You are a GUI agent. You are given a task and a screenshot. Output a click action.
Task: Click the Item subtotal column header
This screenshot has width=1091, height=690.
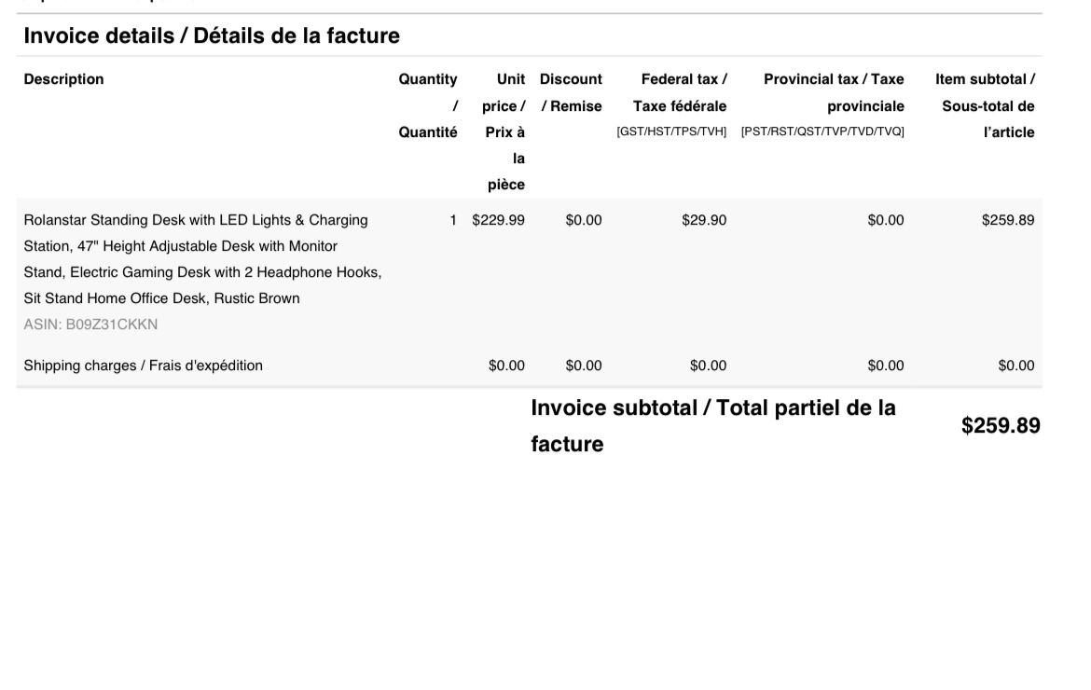[986, 105]
